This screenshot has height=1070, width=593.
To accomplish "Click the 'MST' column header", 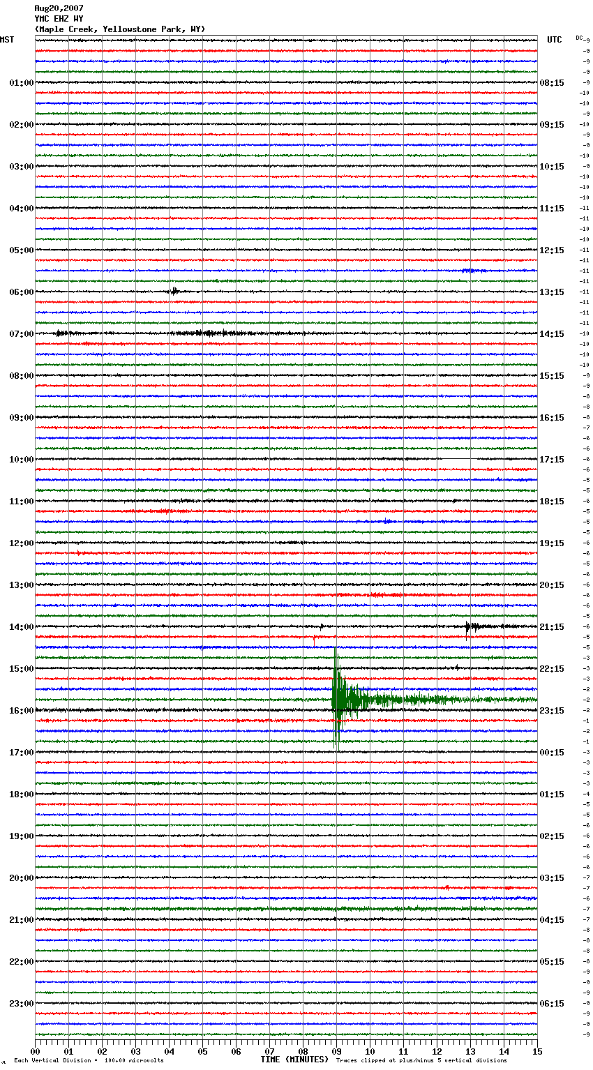I will pyautogui.click(x=7, y=40).
